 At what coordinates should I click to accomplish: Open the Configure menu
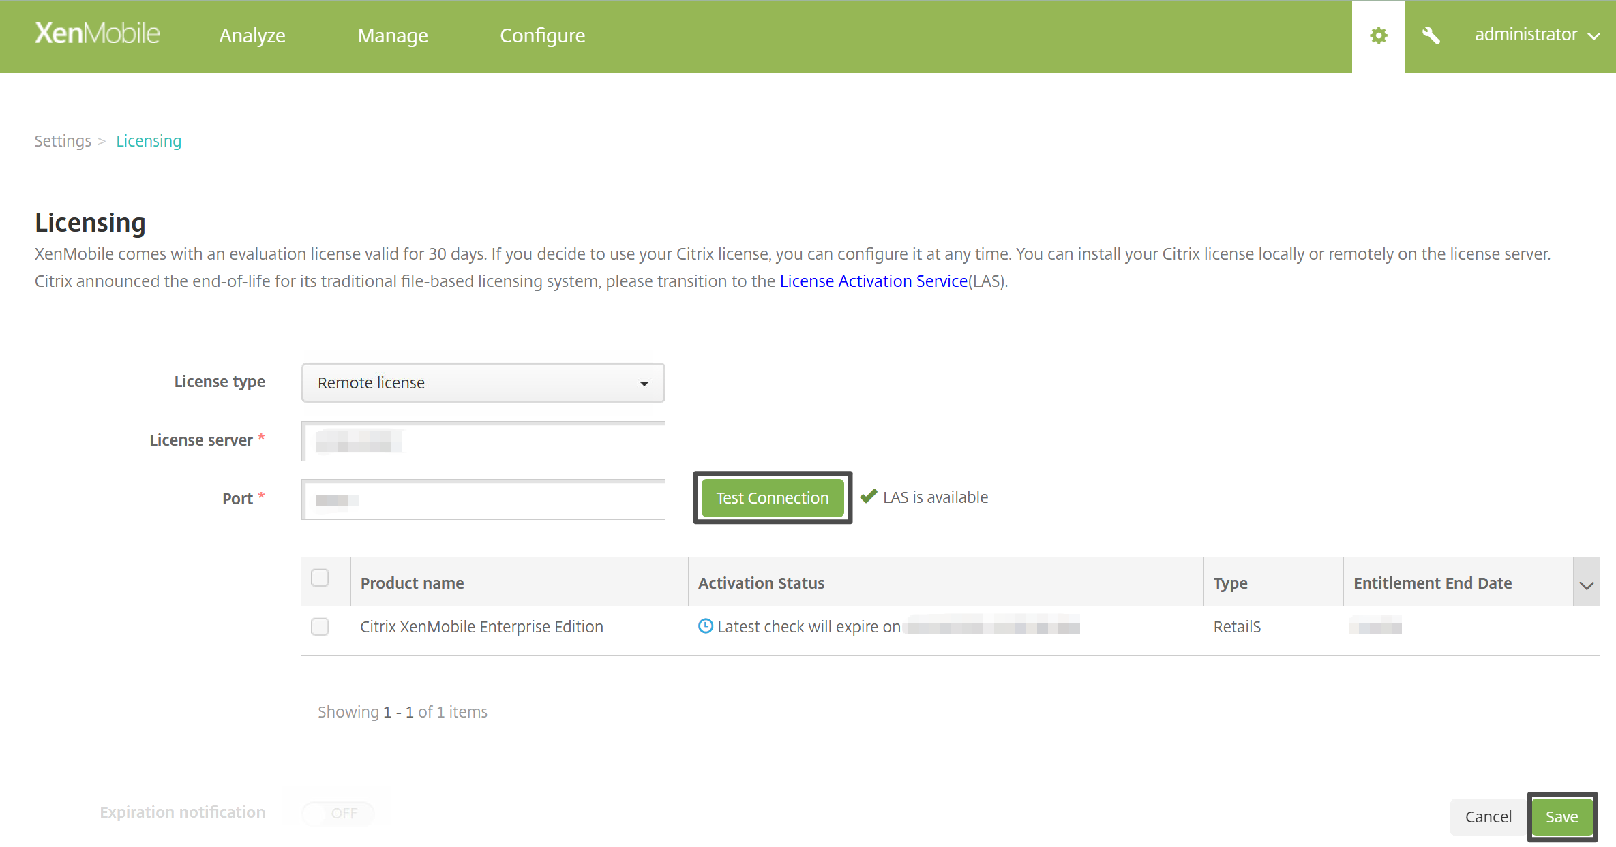(542, 35)
